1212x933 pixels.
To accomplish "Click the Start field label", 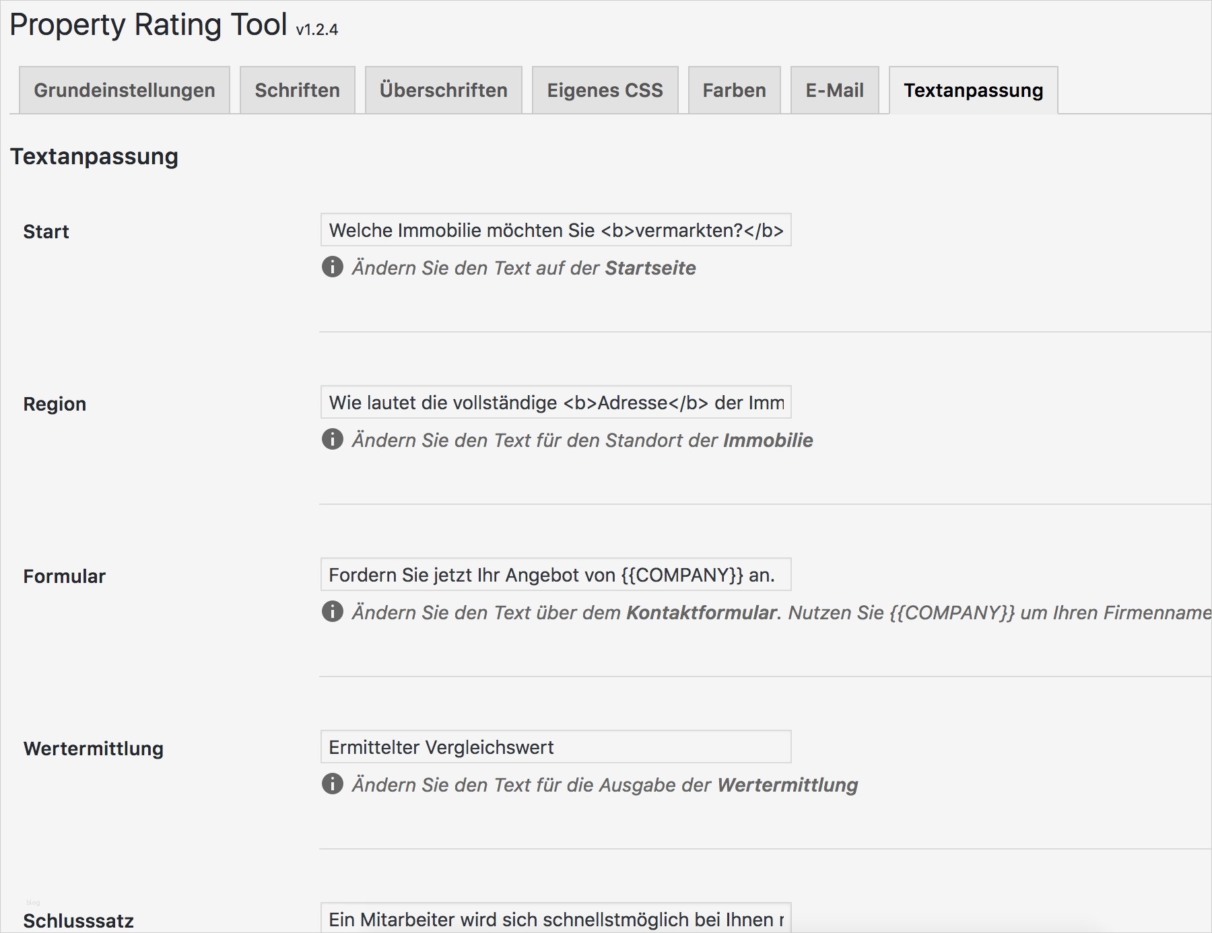I will [x=46, y=232].
